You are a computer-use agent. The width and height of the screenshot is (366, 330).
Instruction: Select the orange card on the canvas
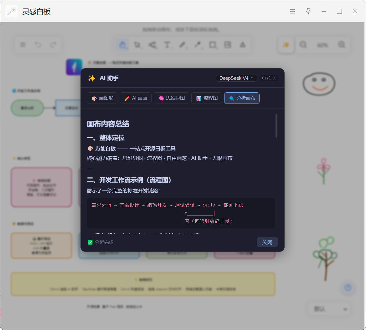tap(41, 246)
